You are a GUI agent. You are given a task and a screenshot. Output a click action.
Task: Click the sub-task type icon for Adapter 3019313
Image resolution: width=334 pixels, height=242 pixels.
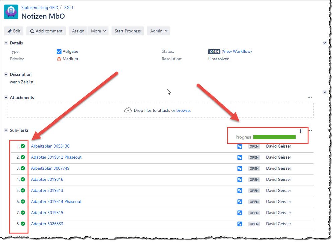tap(240, 191)
